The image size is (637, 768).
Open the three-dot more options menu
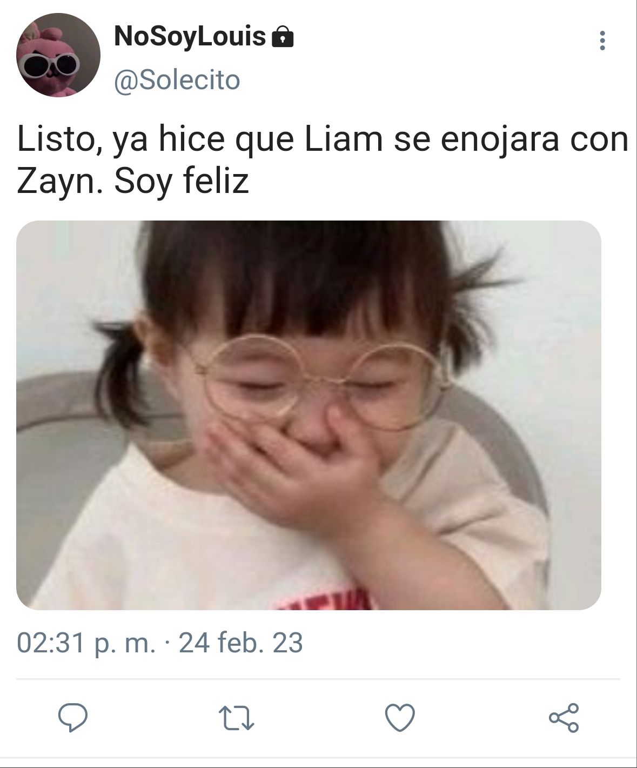click(x=602, y=41)
